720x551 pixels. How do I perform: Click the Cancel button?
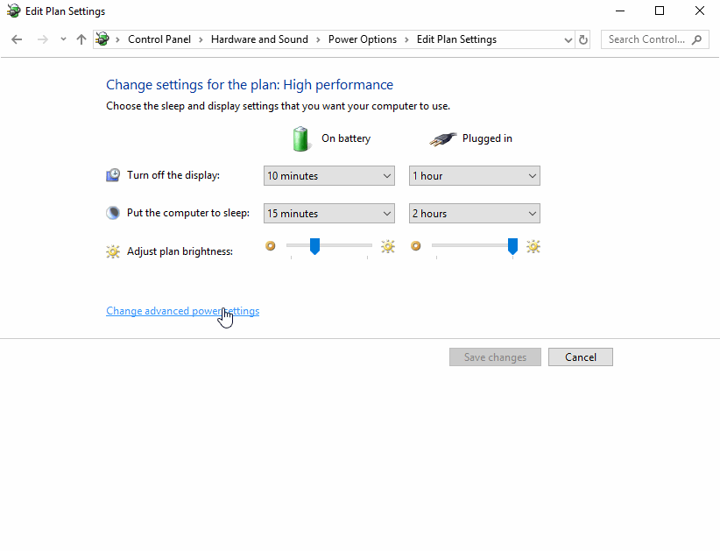point(580,357)
